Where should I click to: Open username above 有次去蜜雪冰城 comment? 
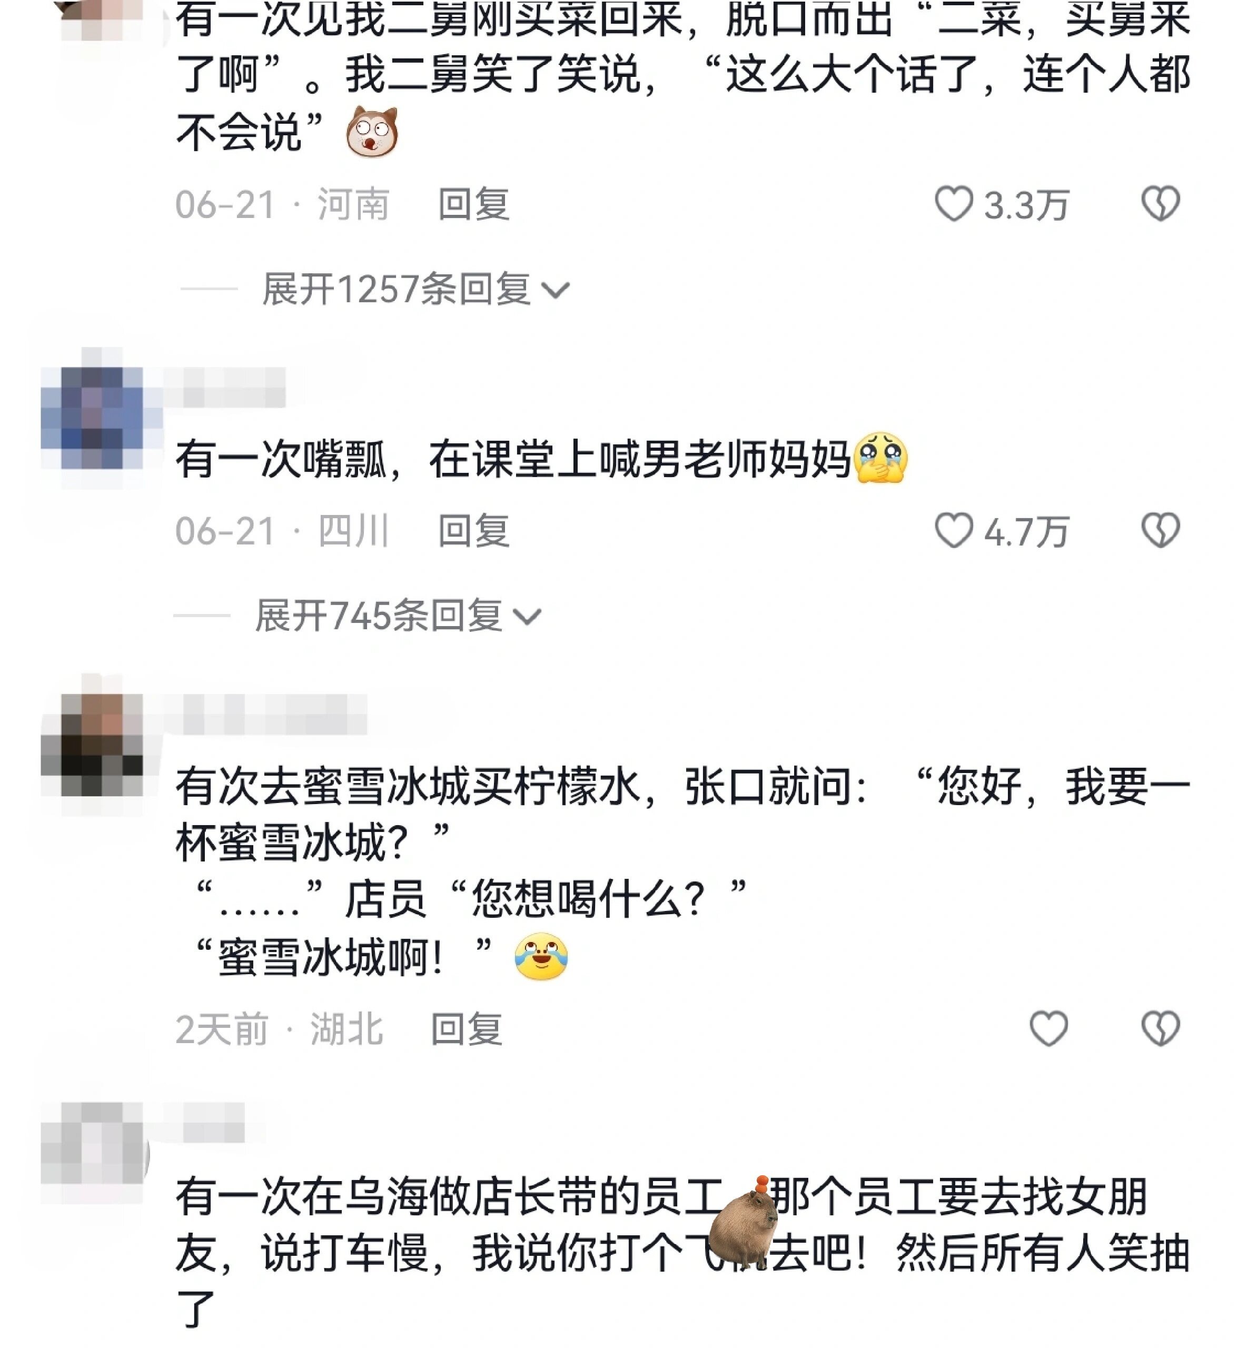coord(265,714)
